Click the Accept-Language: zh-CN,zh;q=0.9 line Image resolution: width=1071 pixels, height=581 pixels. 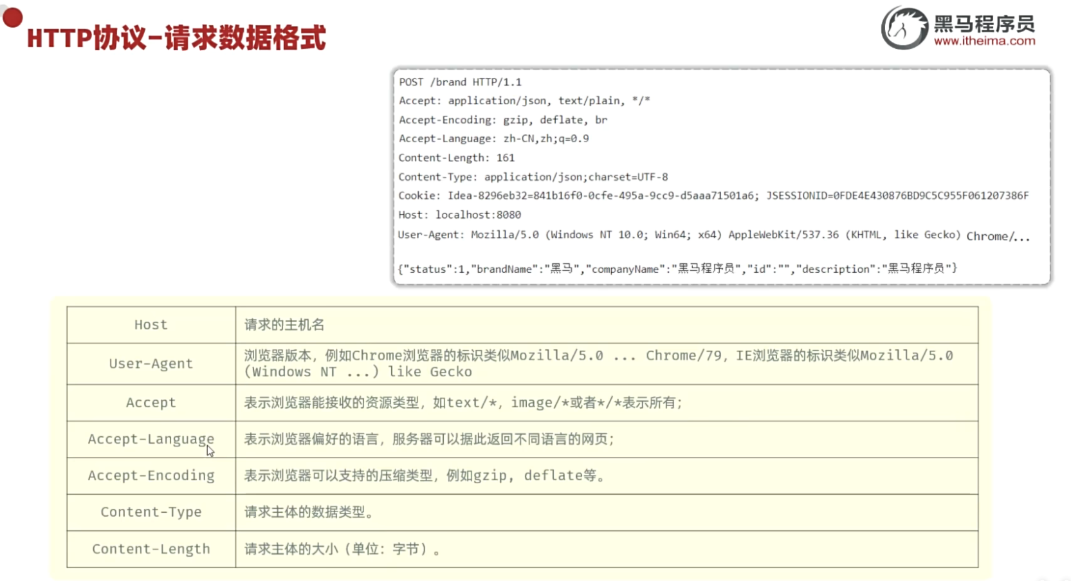(x=494, y=139)
